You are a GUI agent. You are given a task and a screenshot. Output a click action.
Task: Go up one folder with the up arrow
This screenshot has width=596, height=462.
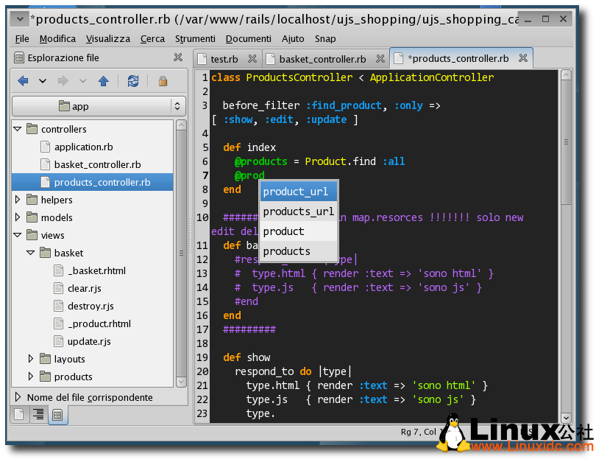[103, 81]
